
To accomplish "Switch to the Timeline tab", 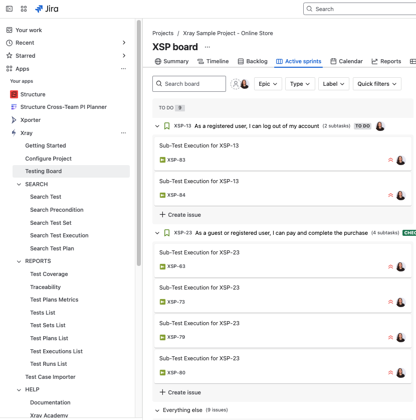I will (x=213, y=61).
